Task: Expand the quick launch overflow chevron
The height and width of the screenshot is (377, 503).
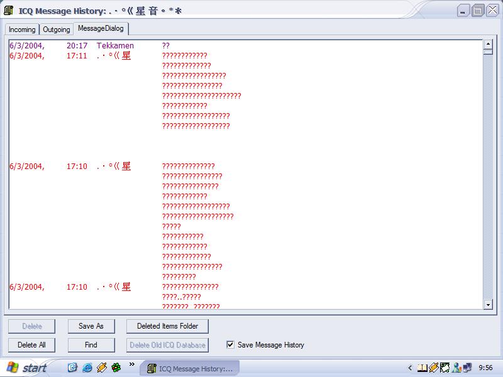Action: tap(131, 364)
